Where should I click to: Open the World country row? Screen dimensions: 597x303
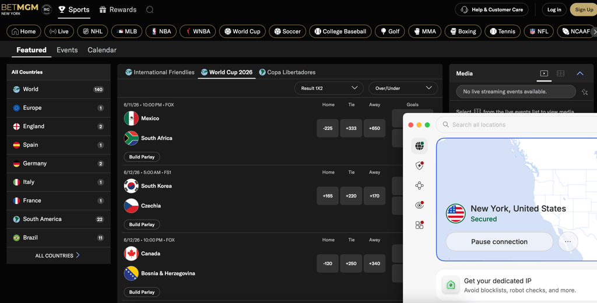point(59,90)
